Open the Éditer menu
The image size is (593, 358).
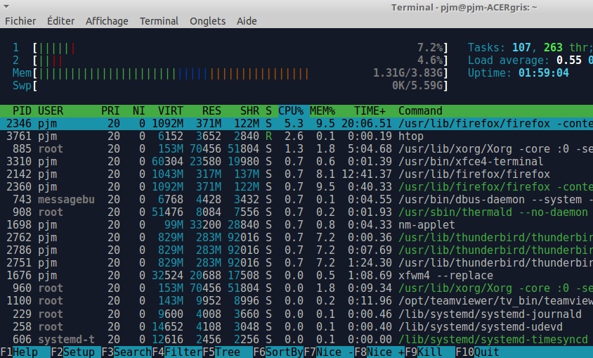[60, 21]
